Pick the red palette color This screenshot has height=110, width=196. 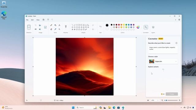119,25
